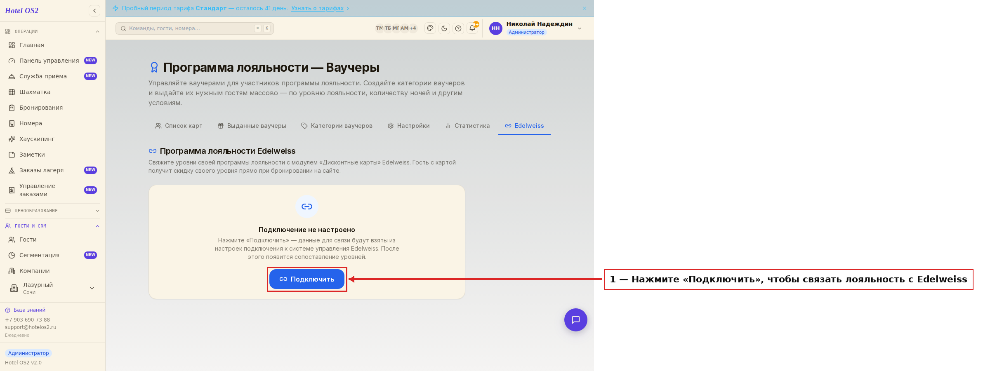Open Сегментация in the sidebar

[x=52, y=255]
